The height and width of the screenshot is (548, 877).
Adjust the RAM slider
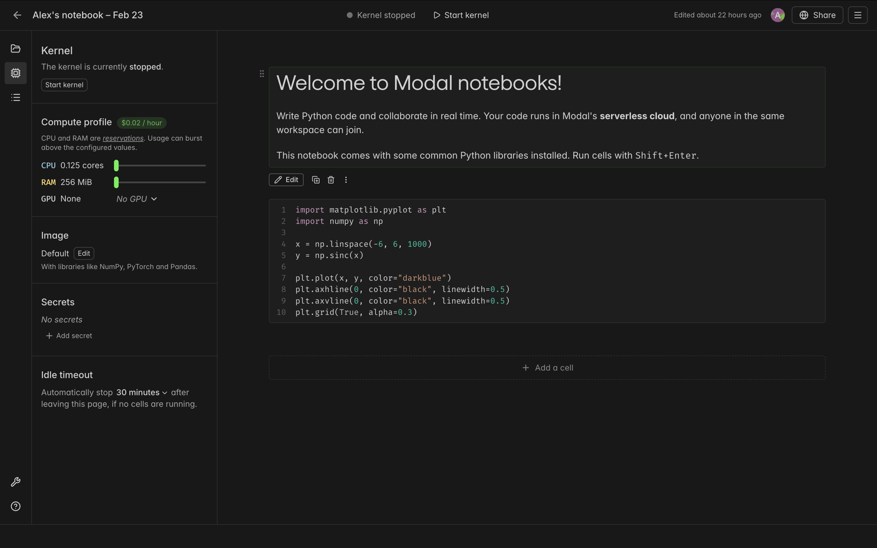[x=160, y=182]
